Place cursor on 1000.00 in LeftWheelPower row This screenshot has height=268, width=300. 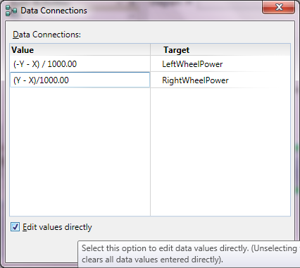click(62, 64)
